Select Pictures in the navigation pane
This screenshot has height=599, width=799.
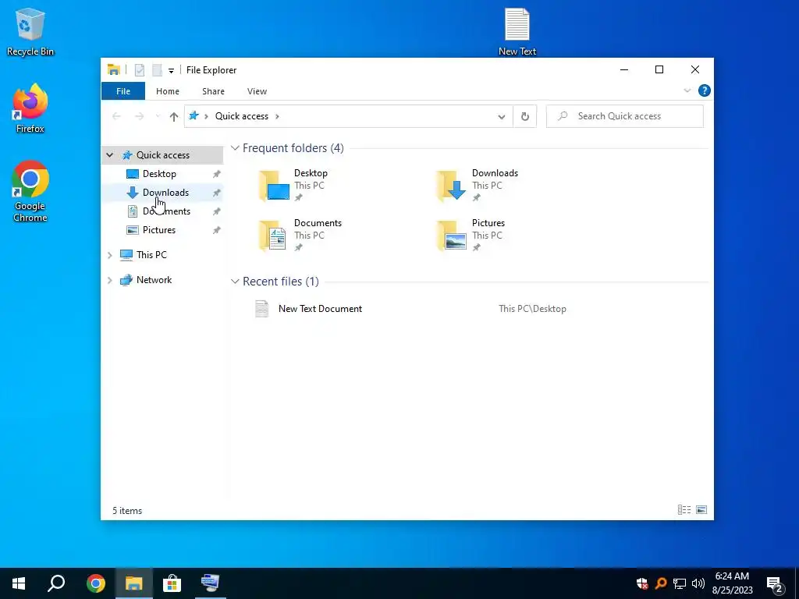159,230
